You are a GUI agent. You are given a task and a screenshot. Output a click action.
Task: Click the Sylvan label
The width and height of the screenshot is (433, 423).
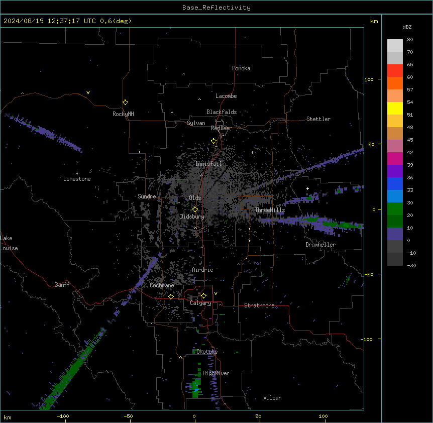point(196,123)
